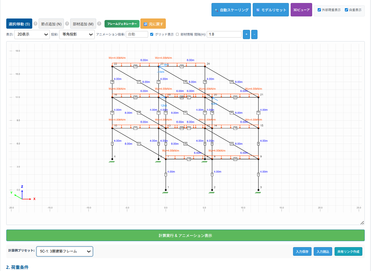The height and width of the screenshot is (271, 371).
Task: Click the 間隔(m) input field
Action: [x=224, y=34]
